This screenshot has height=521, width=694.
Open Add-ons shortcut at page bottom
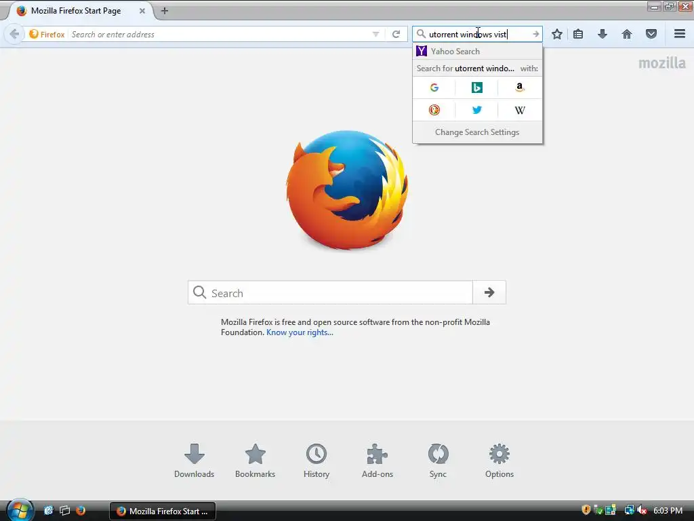click(377, 461)
